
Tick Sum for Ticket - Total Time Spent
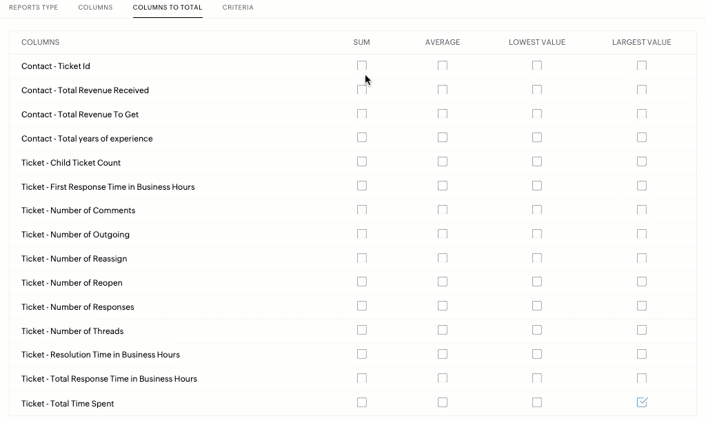point(362,402)
